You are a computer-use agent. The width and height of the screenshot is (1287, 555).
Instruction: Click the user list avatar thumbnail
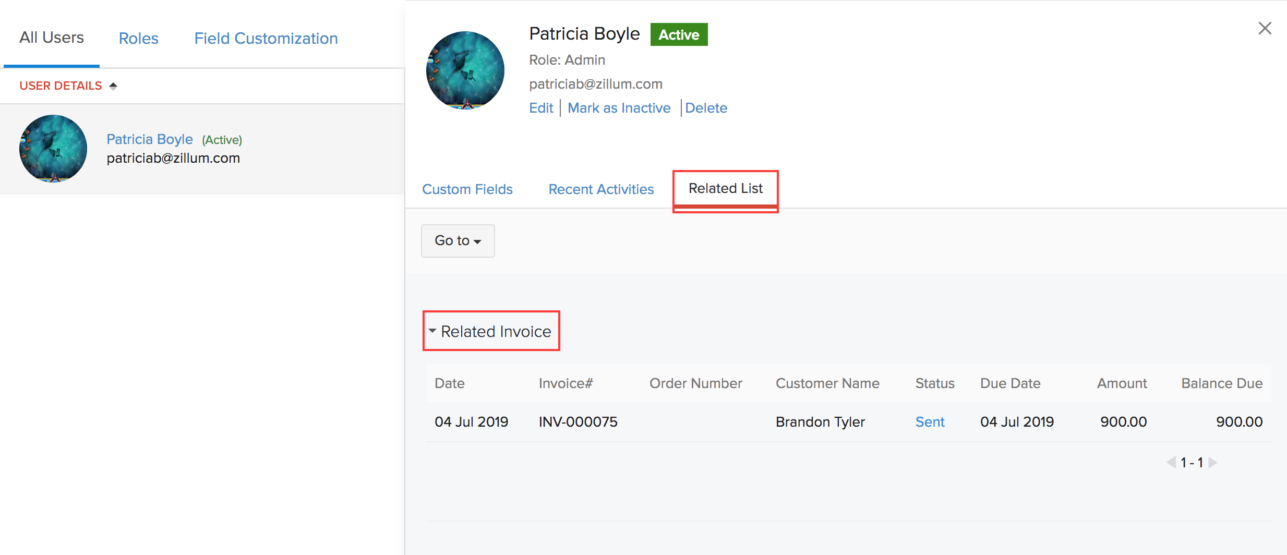[53, 149]
